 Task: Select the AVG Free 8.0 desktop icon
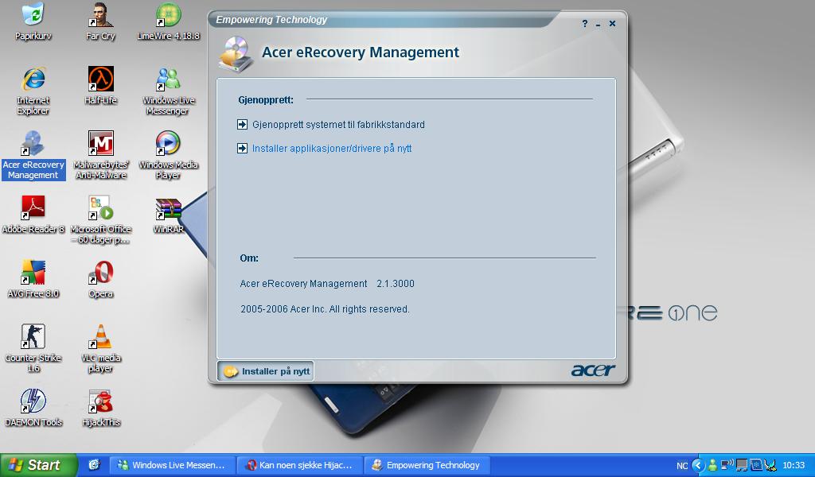coord(33,279)
